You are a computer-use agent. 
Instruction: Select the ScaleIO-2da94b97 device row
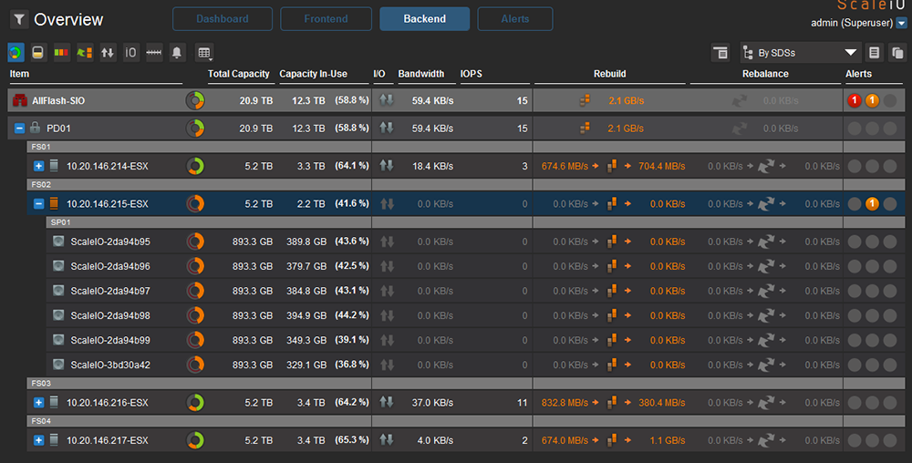tap(476, 291)
